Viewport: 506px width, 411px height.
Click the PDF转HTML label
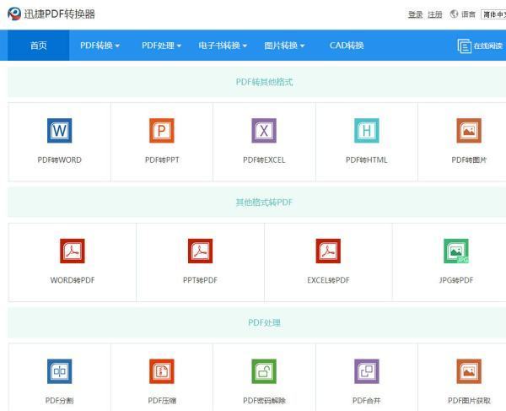(x=367, y=160)
